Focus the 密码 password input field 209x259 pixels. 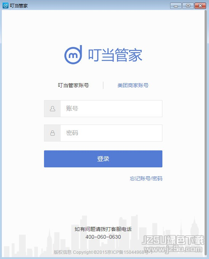[111, 133]
